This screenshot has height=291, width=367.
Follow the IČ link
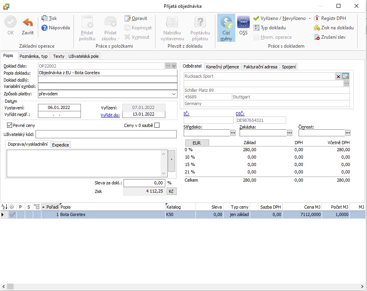tap(186, 114)
